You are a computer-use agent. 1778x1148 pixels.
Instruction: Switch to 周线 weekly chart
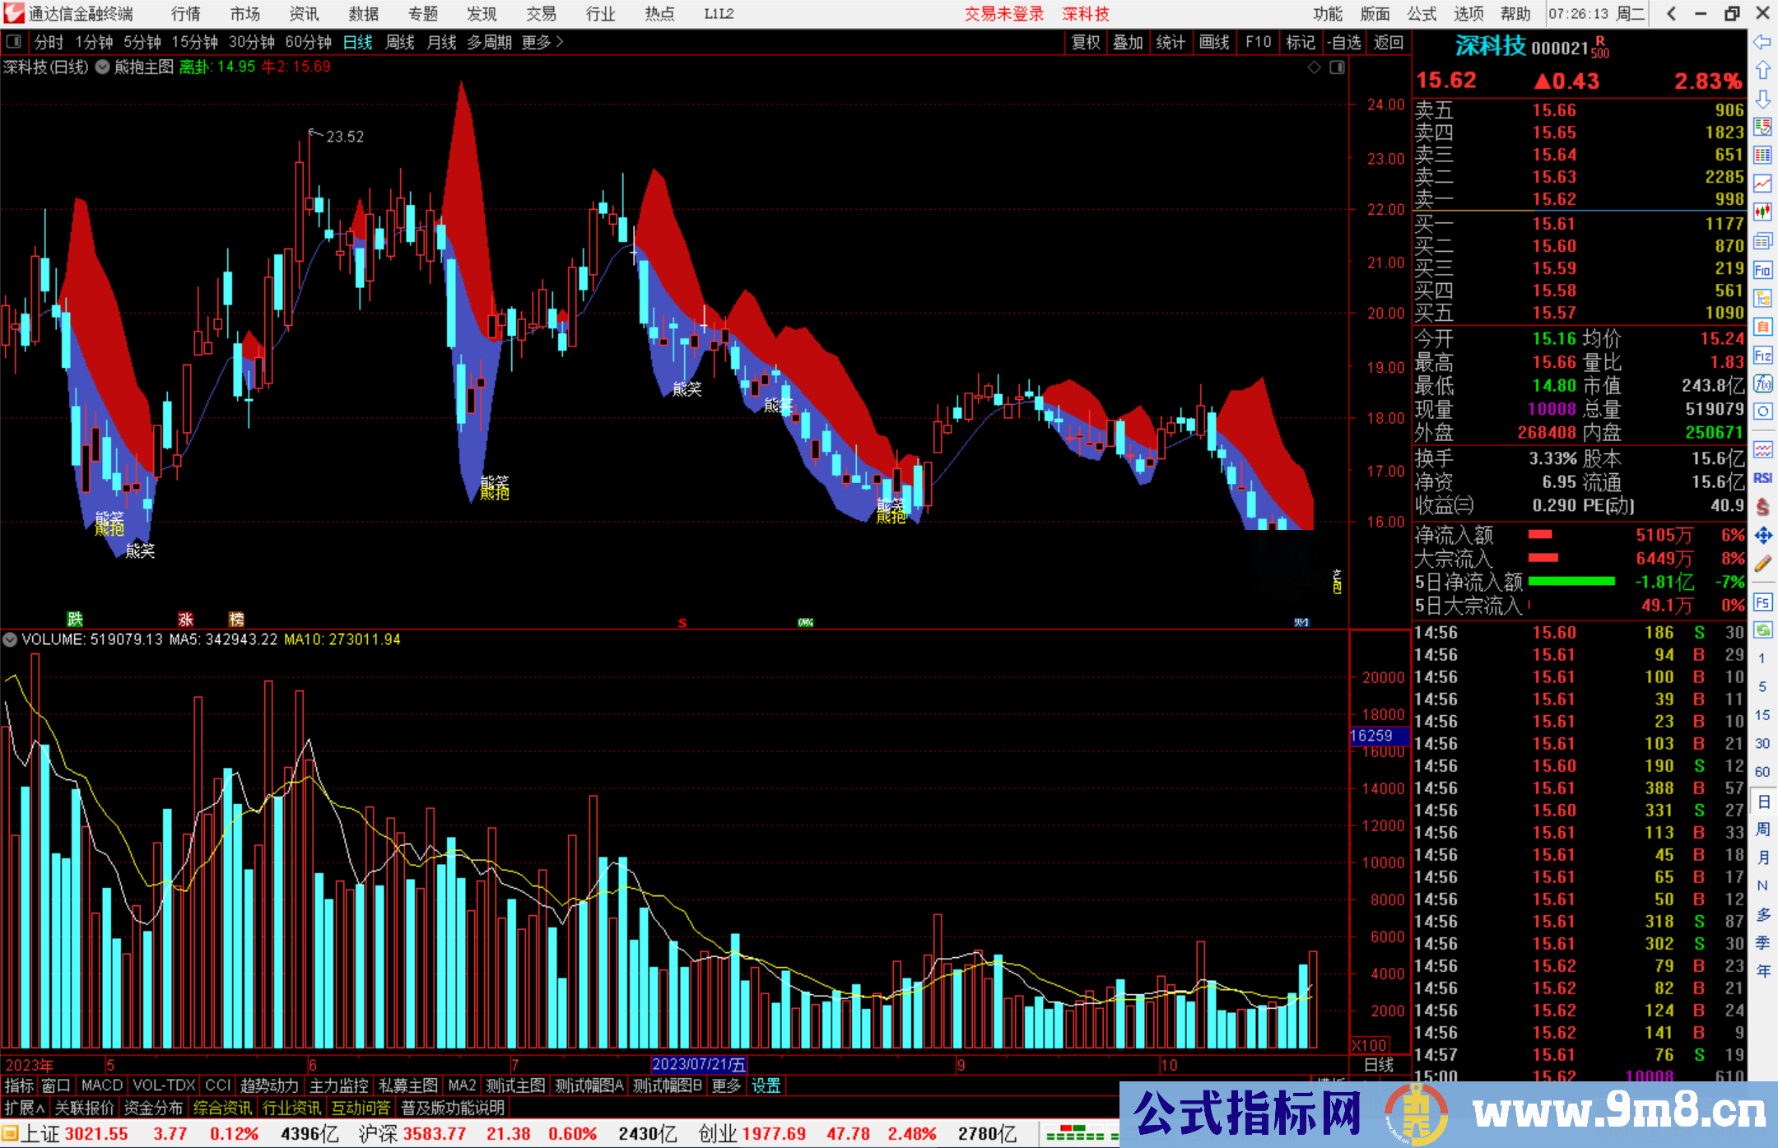(x=400, y=42)
